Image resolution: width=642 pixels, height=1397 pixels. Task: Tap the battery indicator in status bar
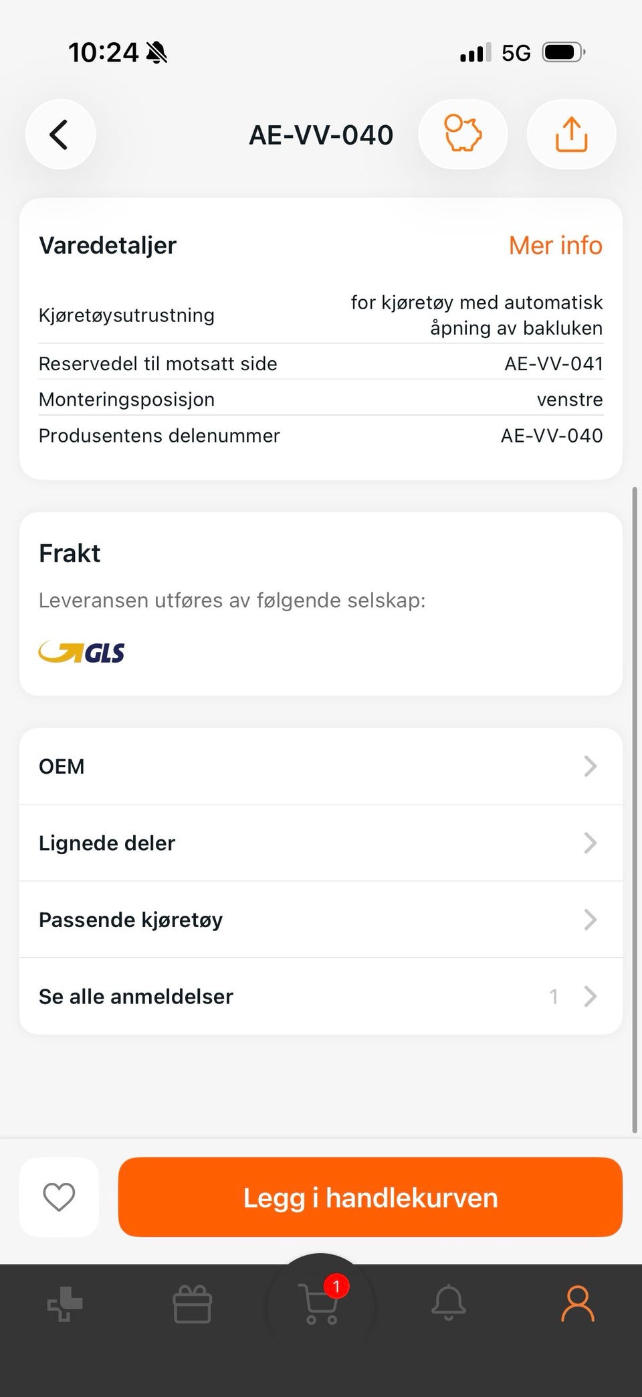tap(563, 52)
